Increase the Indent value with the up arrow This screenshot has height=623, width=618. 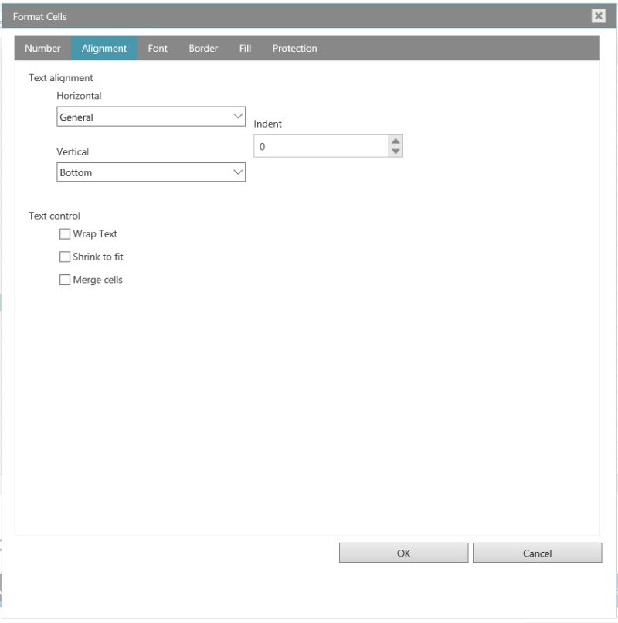[394, 140]
